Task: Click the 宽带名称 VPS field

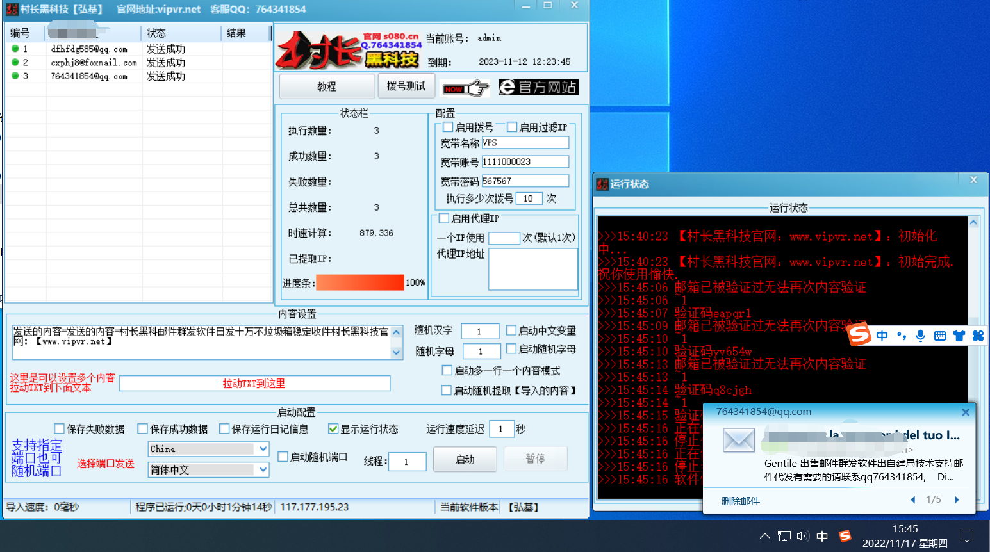Action: click(525, 143)
